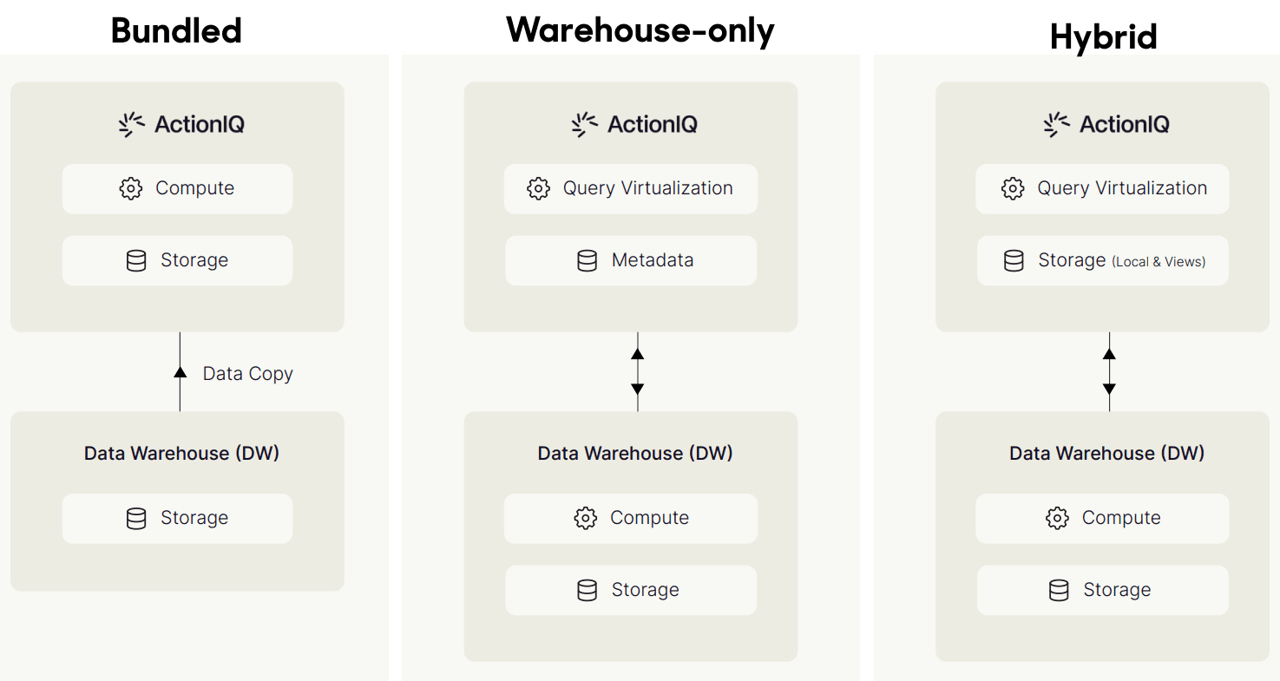
Task: Click the database icon next to Metadata
Action: (587, 260)
